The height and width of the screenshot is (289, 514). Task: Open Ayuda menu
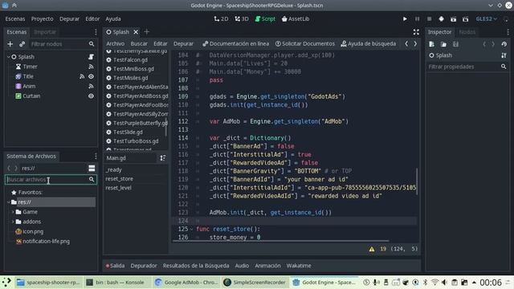(113, 19)
